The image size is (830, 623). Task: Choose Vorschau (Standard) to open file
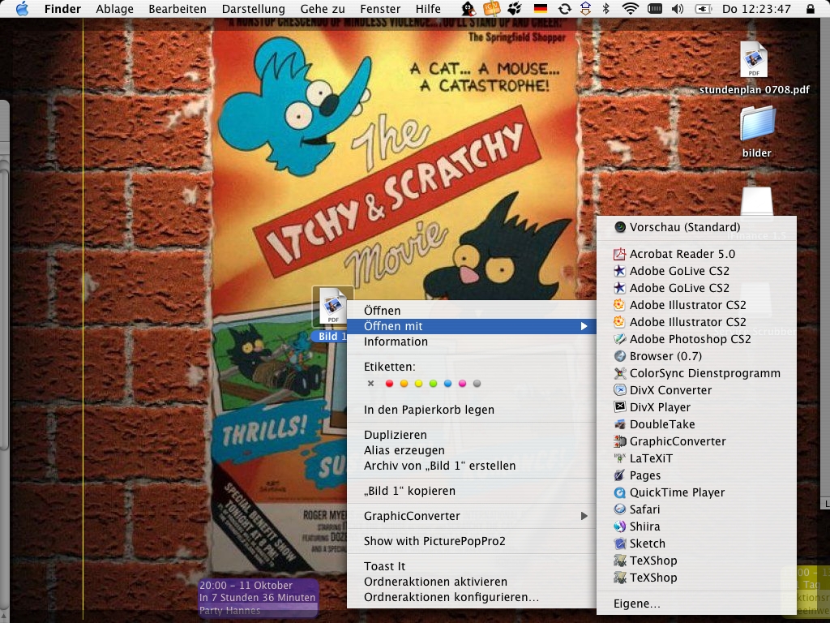(x=696, y=227)
